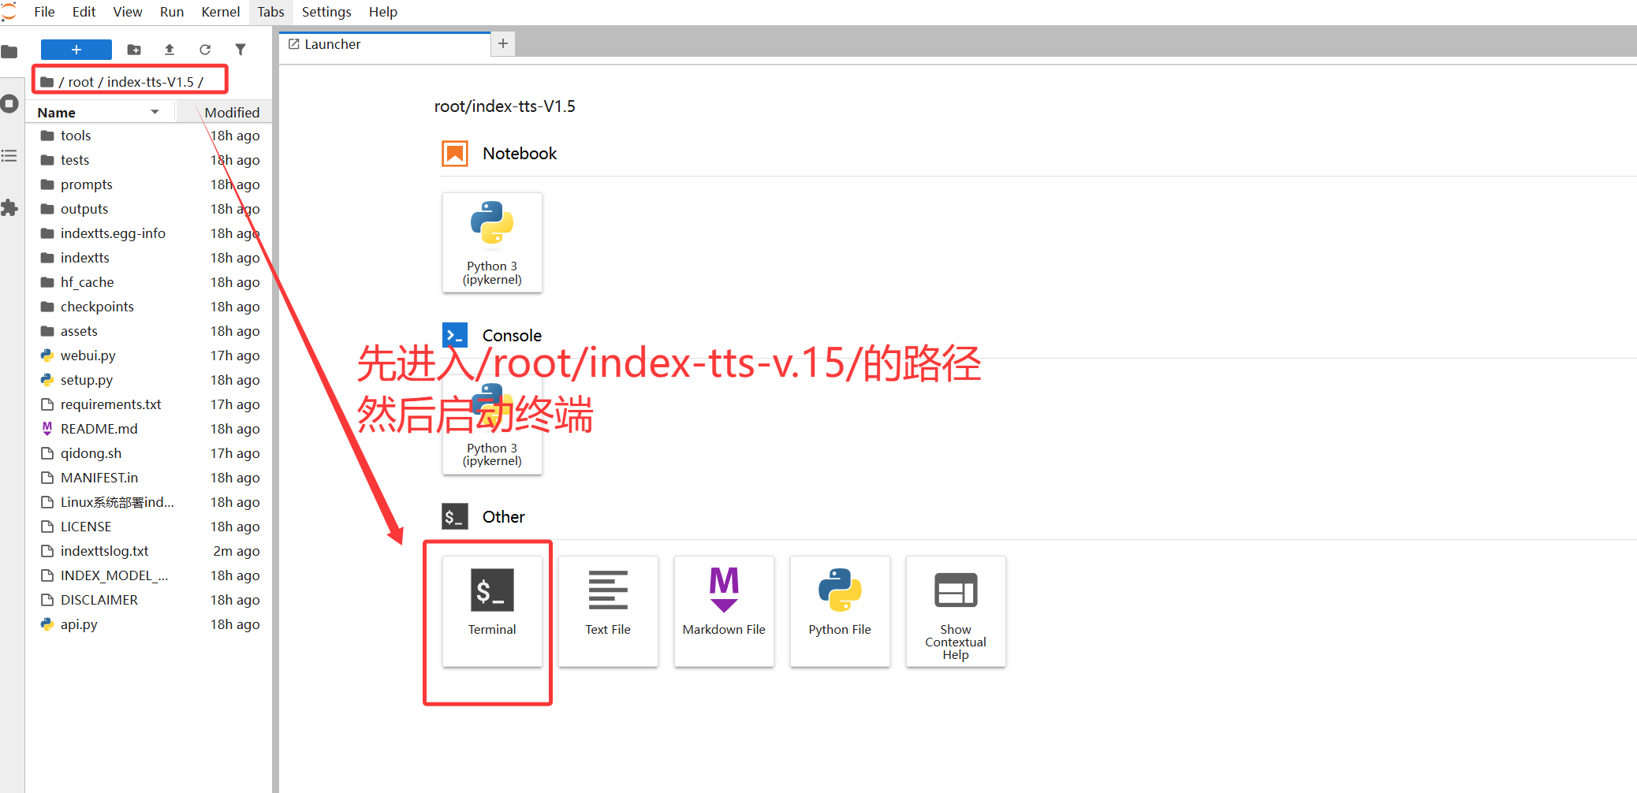The height and width of the screenshot is (793, 1637).
Task: Refresh the file browser list
Action: pos(205,50)
